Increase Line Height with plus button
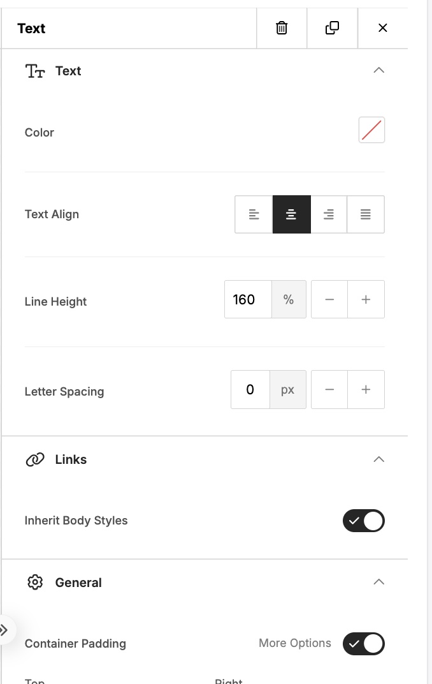 click(x=366, y=299)
